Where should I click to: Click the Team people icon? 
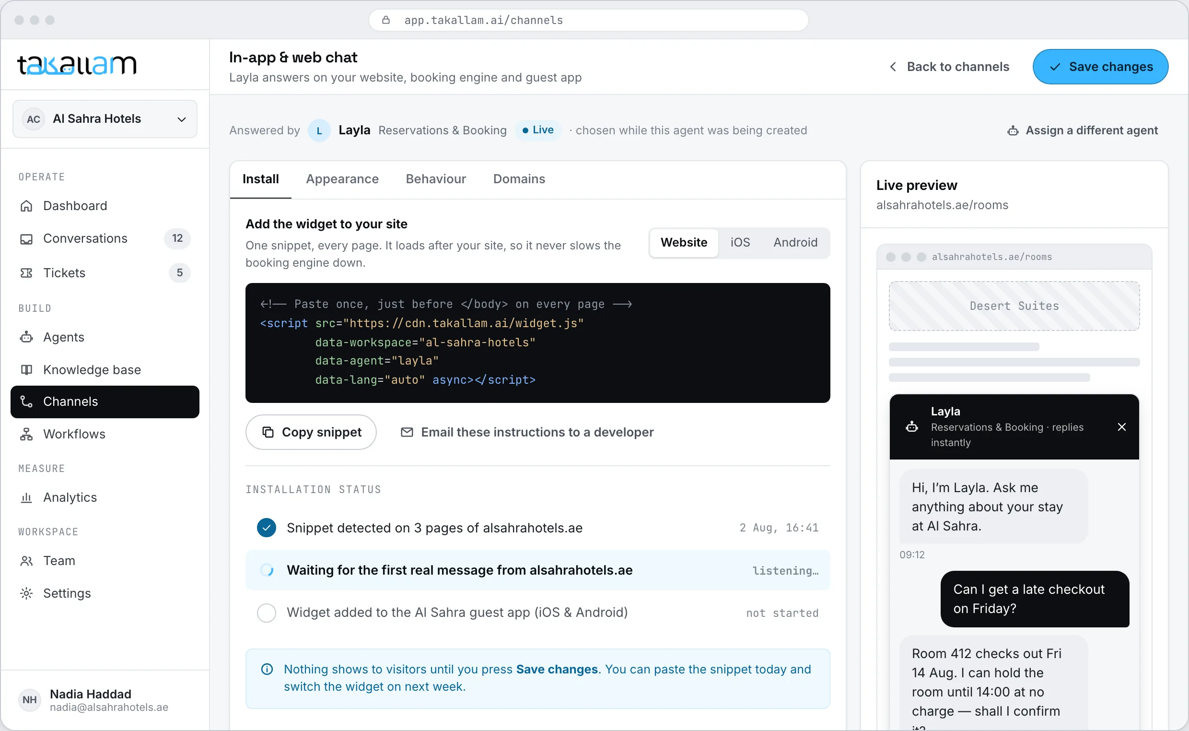[26, 561]
